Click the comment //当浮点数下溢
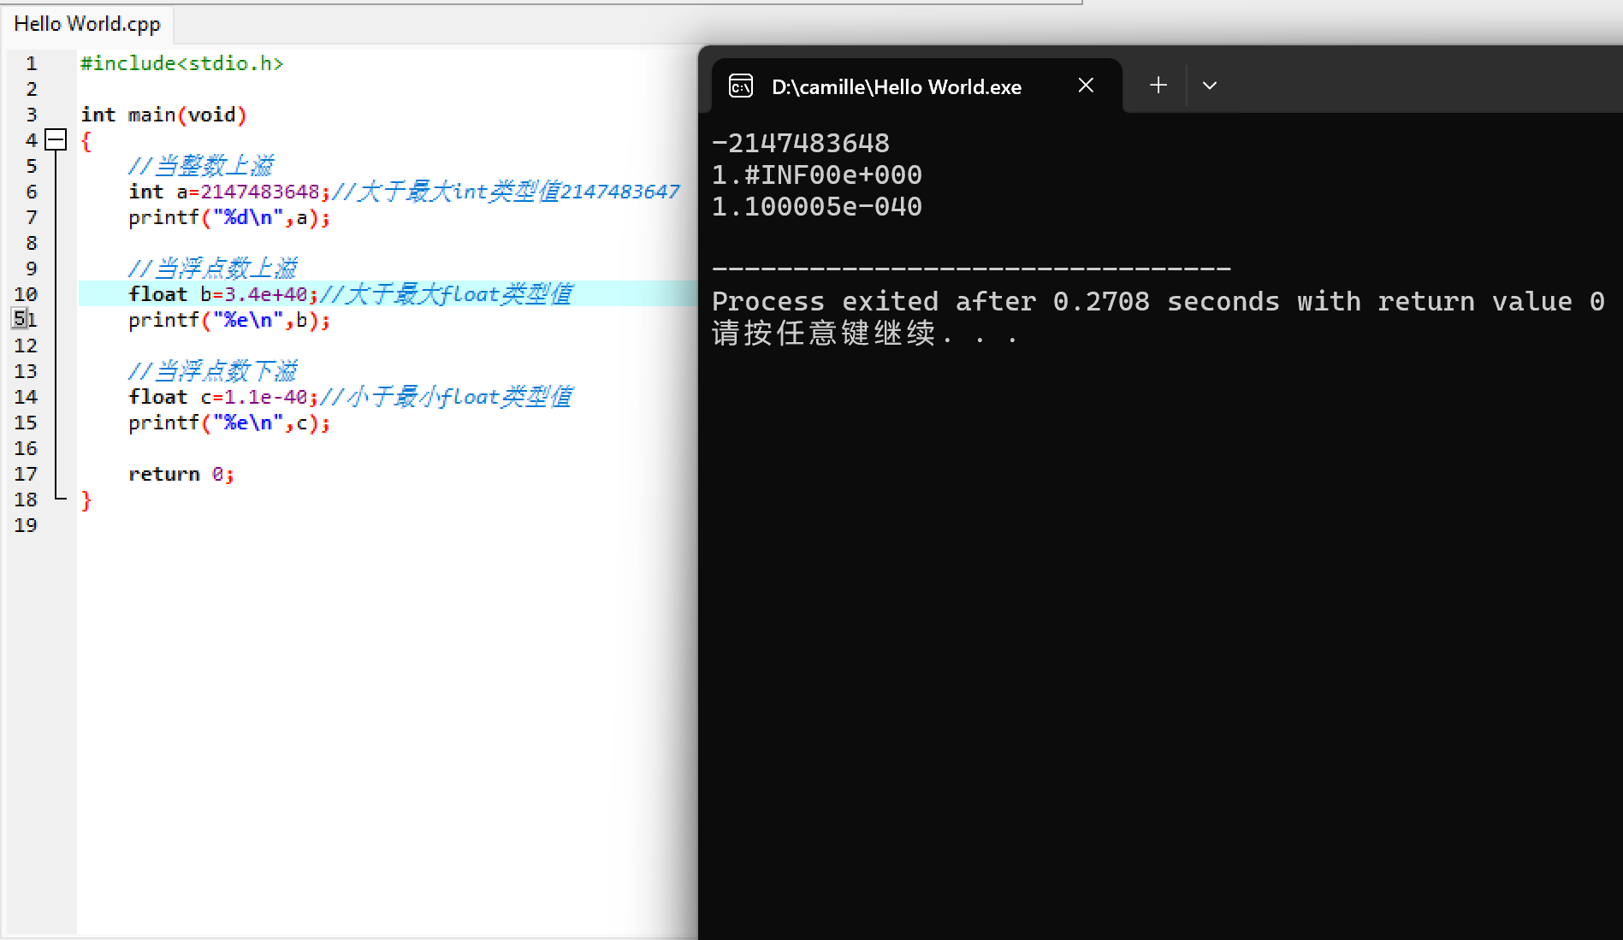This screenshot has height=940, width=1623. click(x=213, y=371)
